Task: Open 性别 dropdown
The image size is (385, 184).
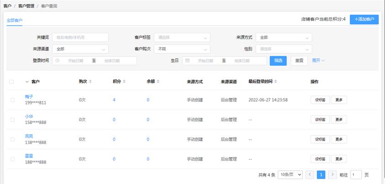Action: [x=284, y=49]
